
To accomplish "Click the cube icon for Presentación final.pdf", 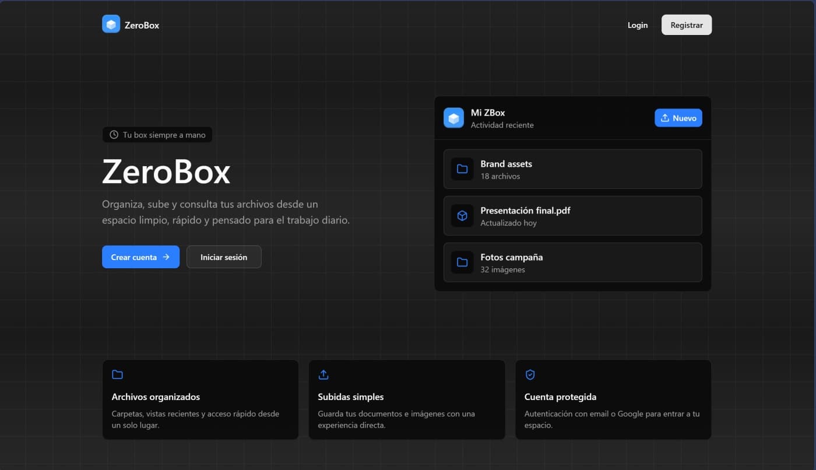I will click(x=462, y=216).
